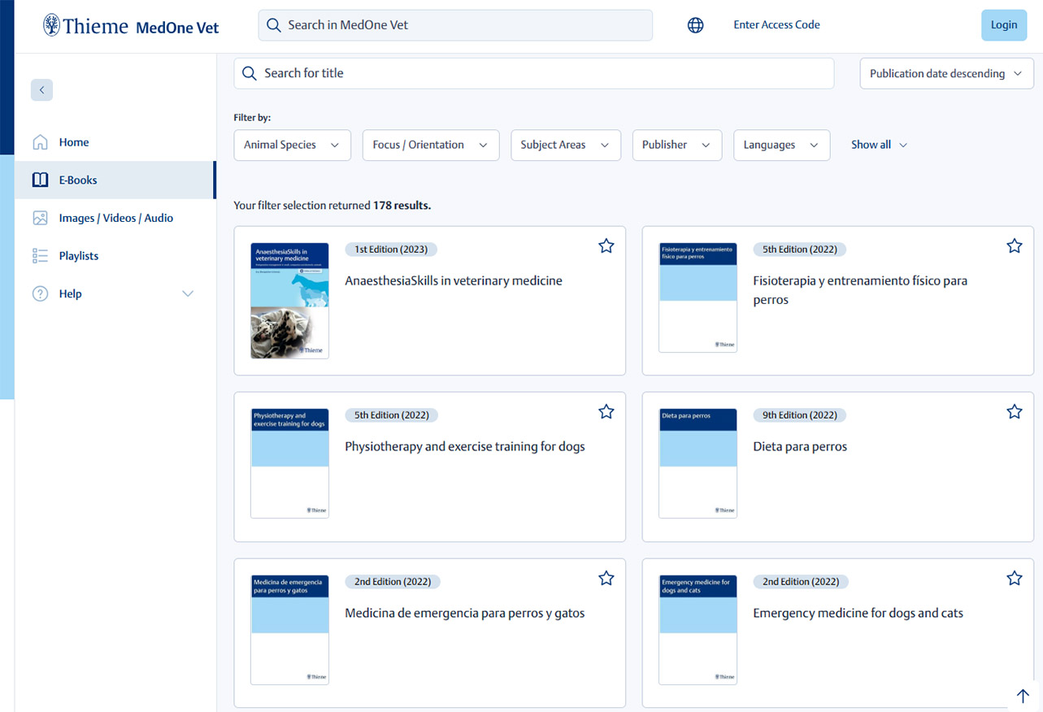Open the Publication date descending sort dropdown

pyautogui.click(x=946, y=74)
